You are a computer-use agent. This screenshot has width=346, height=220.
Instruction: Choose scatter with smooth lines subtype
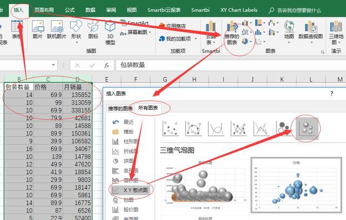click(x=216, y=128)
